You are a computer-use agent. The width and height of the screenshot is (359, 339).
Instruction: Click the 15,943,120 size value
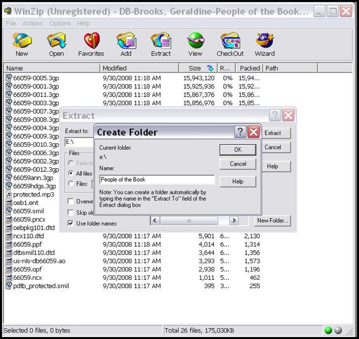tap(199, 78)
